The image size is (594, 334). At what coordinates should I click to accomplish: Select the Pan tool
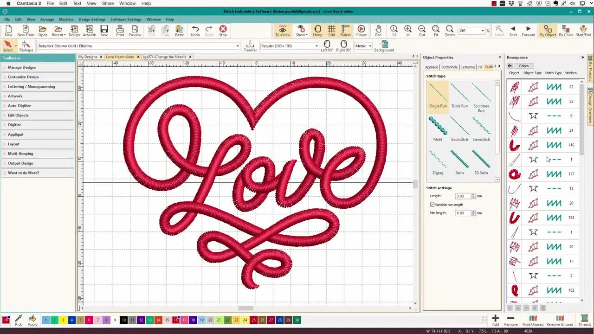point(378,31)
